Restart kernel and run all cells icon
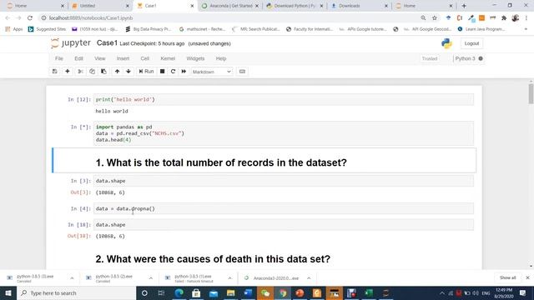Viewport: 534px width, 300px height. [x=184, y=72]
